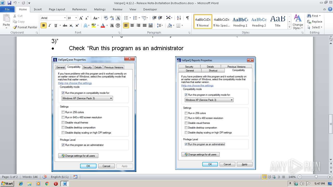
Task: Toggle Bold formatting
Action: (43, 25)
